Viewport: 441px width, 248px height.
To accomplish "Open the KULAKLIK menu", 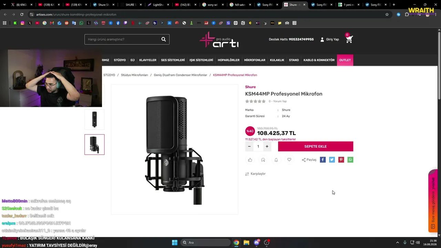I will pos(277,60).
